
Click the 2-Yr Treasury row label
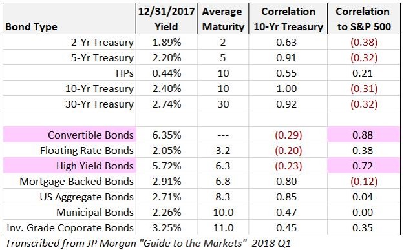[102, 42]
